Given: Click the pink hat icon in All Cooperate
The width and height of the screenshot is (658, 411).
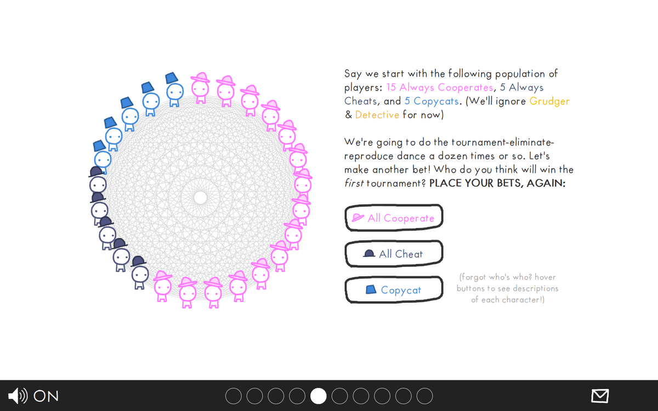Looking at the screenshot, I should pos(358,218).
